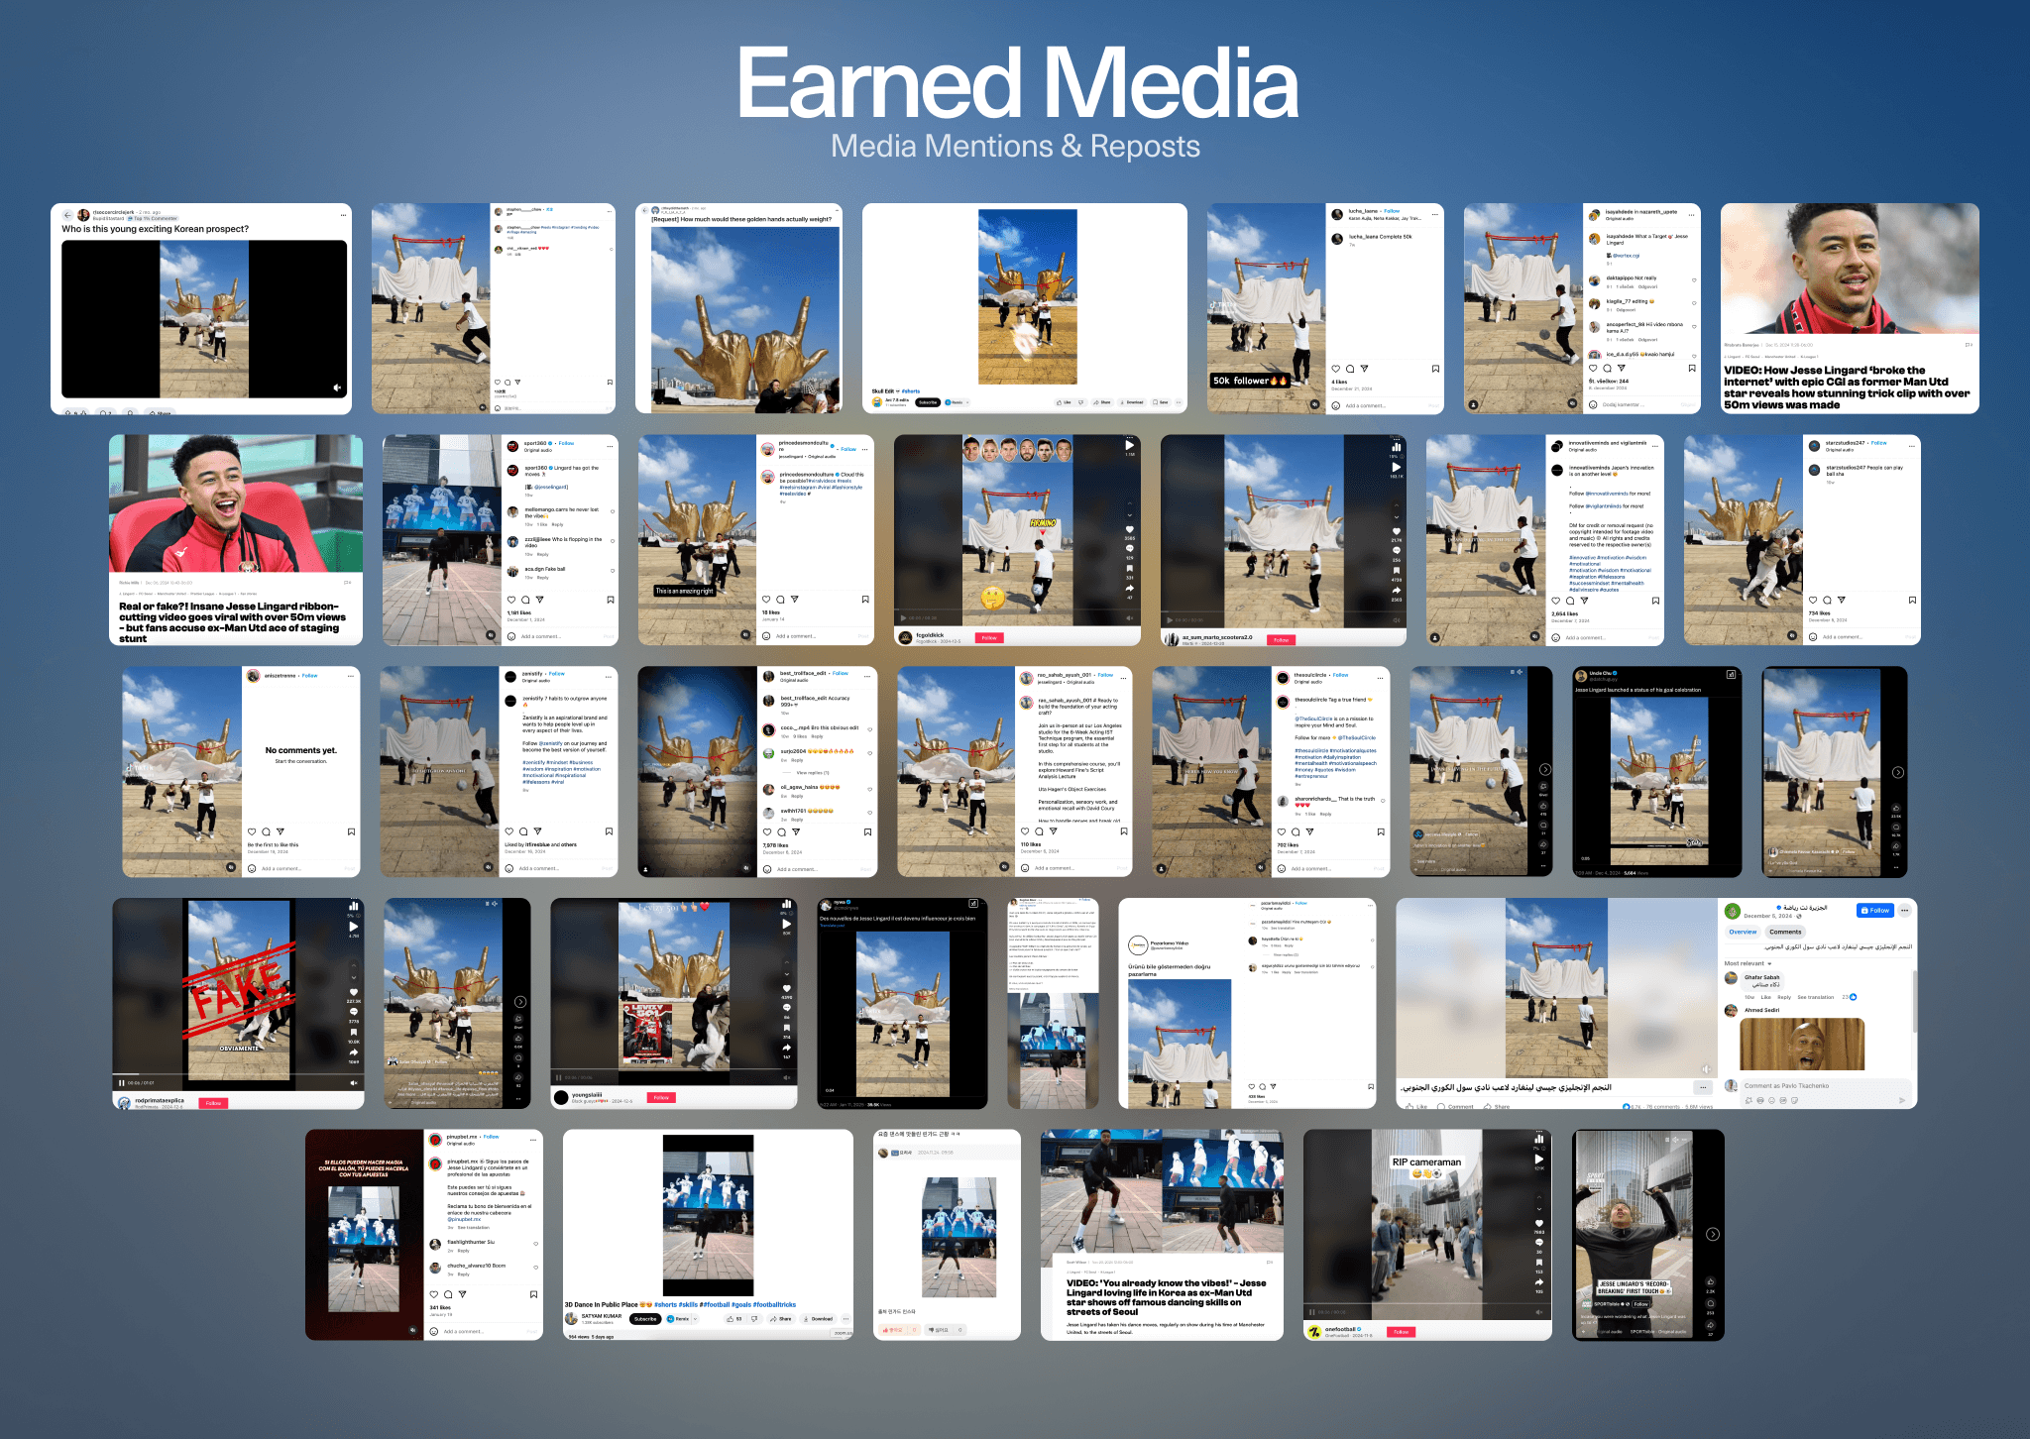Viewport: 2030px width, 1439px height.
Task: Follow youngslaiiii on the TikTok card
Action: pyautogui.click(x=661, y=1098)
